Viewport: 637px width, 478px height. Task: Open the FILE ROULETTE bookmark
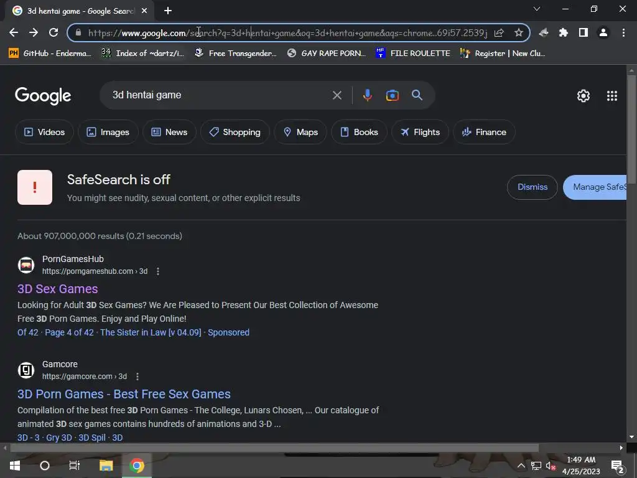413,54
